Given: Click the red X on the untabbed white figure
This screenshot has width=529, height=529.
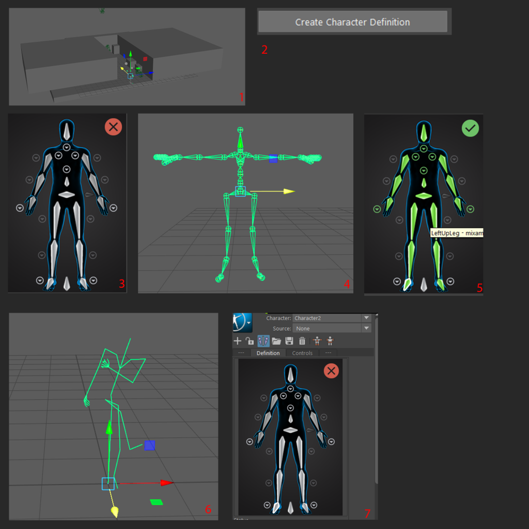Looking at the screenshot, I should (113, 127).
